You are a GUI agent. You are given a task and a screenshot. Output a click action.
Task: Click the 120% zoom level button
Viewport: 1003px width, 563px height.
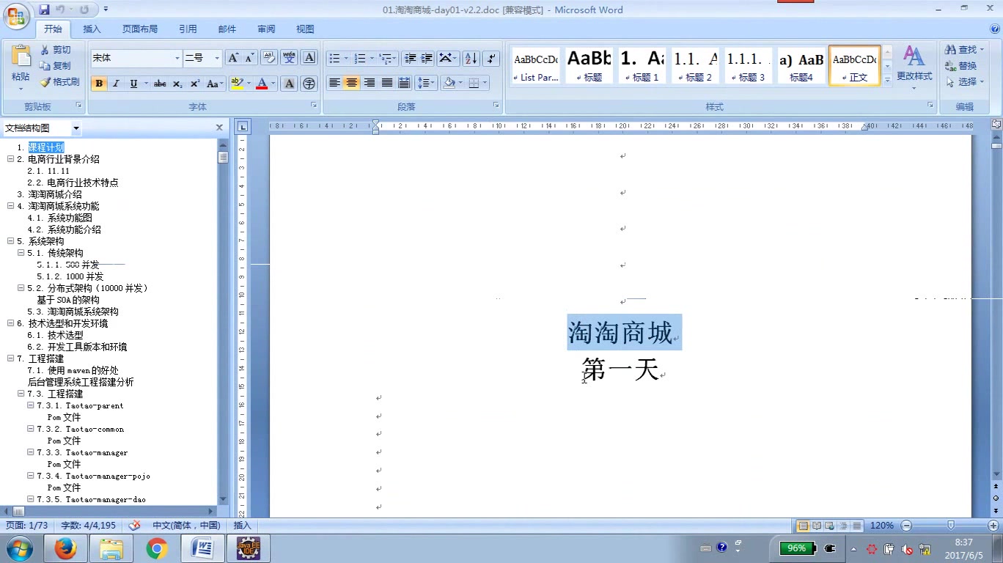pos(882,526)
